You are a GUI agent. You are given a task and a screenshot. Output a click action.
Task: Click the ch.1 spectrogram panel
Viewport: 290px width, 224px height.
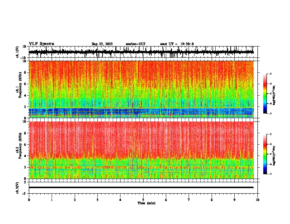[141, 89]
